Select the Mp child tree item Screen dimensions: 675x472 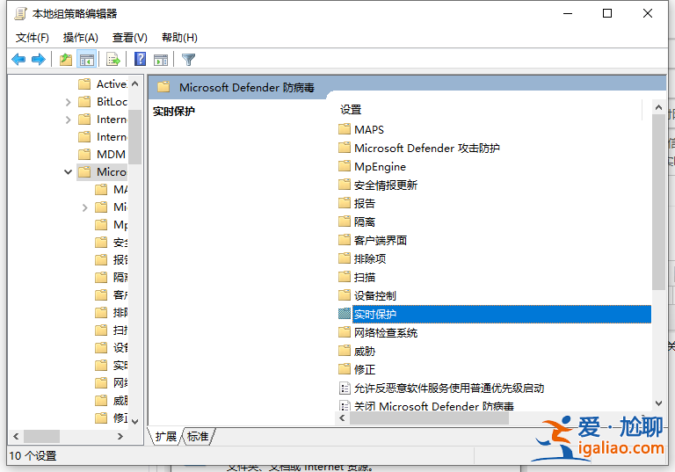point(112,224)
